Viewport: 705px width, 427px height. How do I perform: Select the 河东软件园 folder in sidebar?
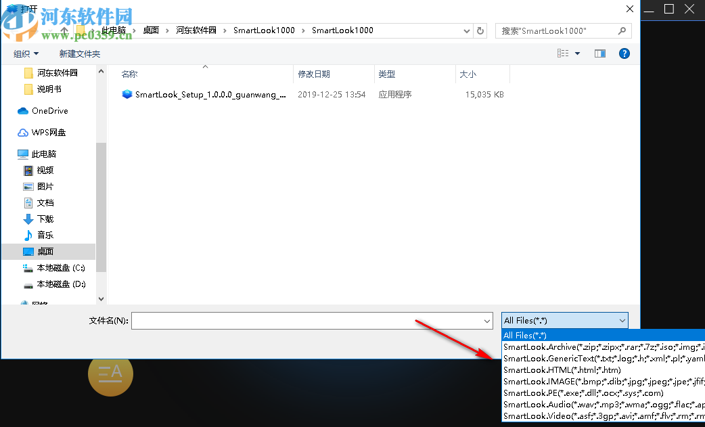point(57,73)
